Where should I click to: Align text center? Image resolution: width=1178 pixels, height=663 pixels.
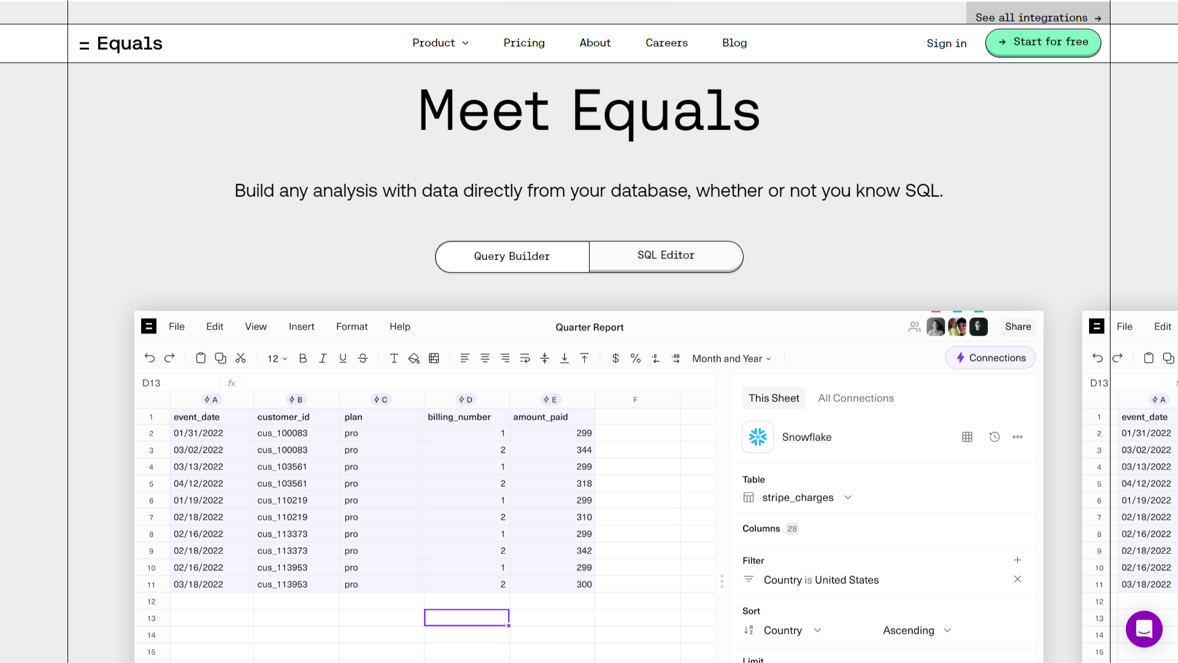point(485,358)
